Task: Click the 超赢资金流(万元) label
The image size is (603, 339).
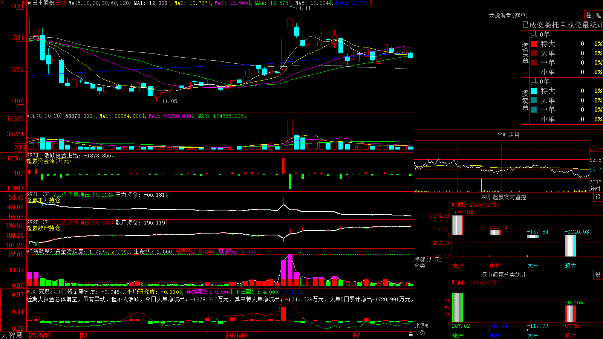Action: coord(49,161)
